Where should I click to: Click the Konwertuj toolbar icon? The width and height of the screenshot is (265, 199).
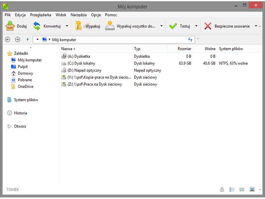37,26
